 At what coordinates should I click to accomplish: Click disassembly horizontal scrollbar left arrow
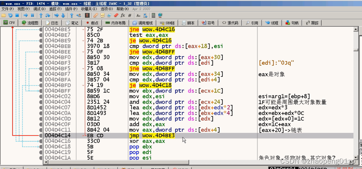point(46,162)
